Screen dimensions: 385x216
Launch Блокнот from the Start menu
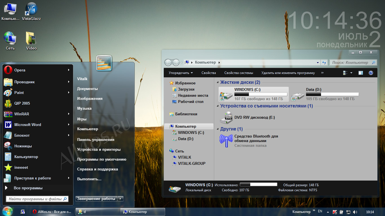pos(37,135)
